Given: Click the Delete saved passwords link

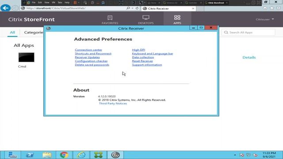Looking at the screenshot, I should (92, 65).
